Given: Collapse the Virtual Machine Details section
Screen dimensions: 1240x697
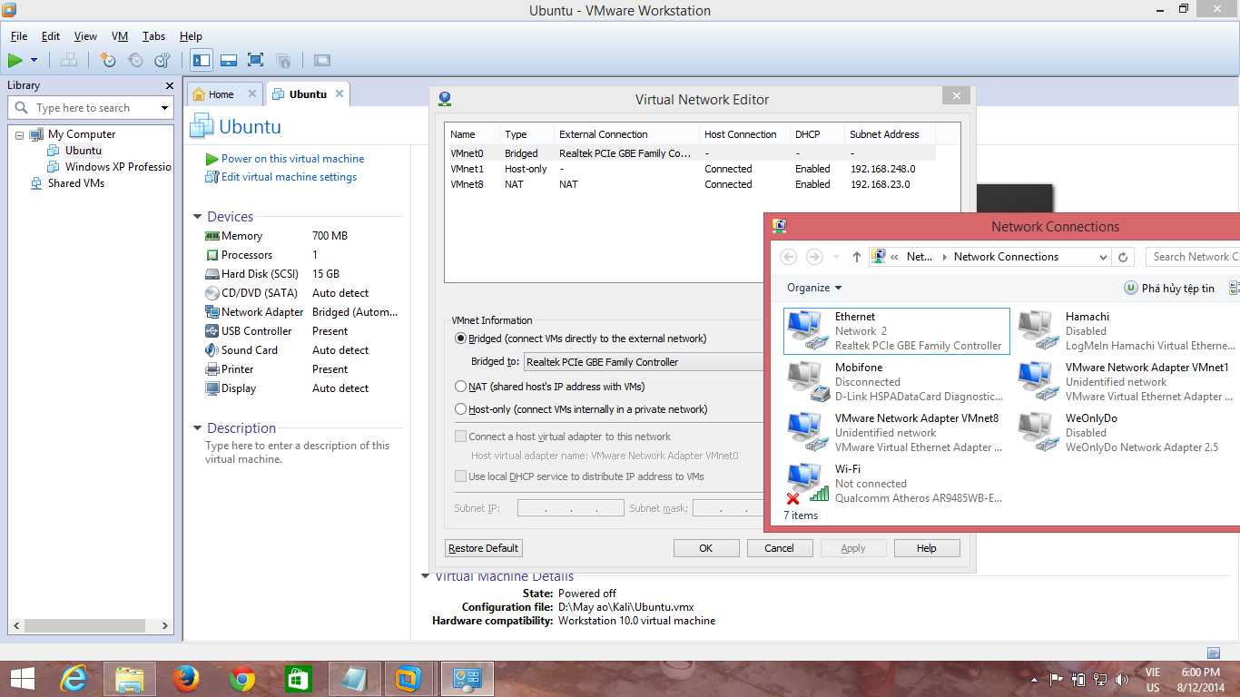Looking at the screenshot, I should tap(425, 576).
